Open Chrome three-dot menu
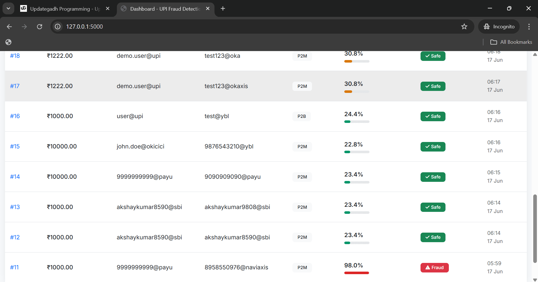Screen dimensions: 538x282 point(529,27)
